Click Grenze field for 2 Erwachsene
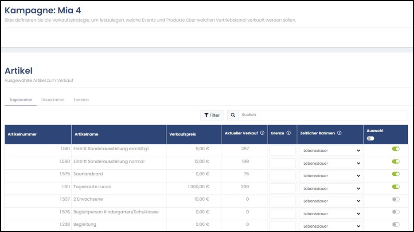This screenshot has height=232, width=414. coord(282,201)
